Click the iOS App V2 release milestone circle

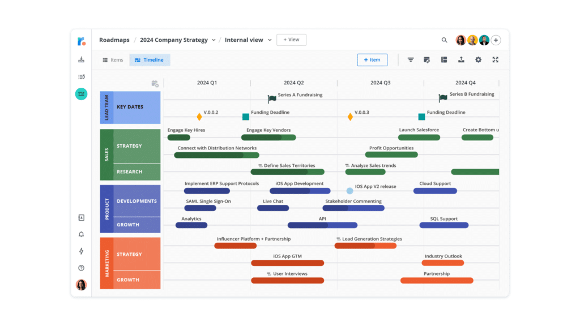pyautogui.click(x=349, y=191)
